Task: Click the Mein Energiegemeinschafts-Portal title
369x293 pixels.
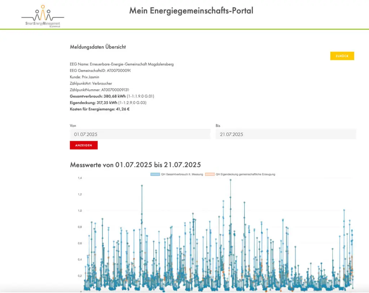Action: tap(191, 11)
